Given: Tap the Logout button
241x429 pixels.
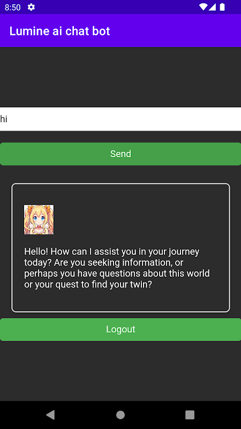Looking at the screenshot, I should pos(120,329).
